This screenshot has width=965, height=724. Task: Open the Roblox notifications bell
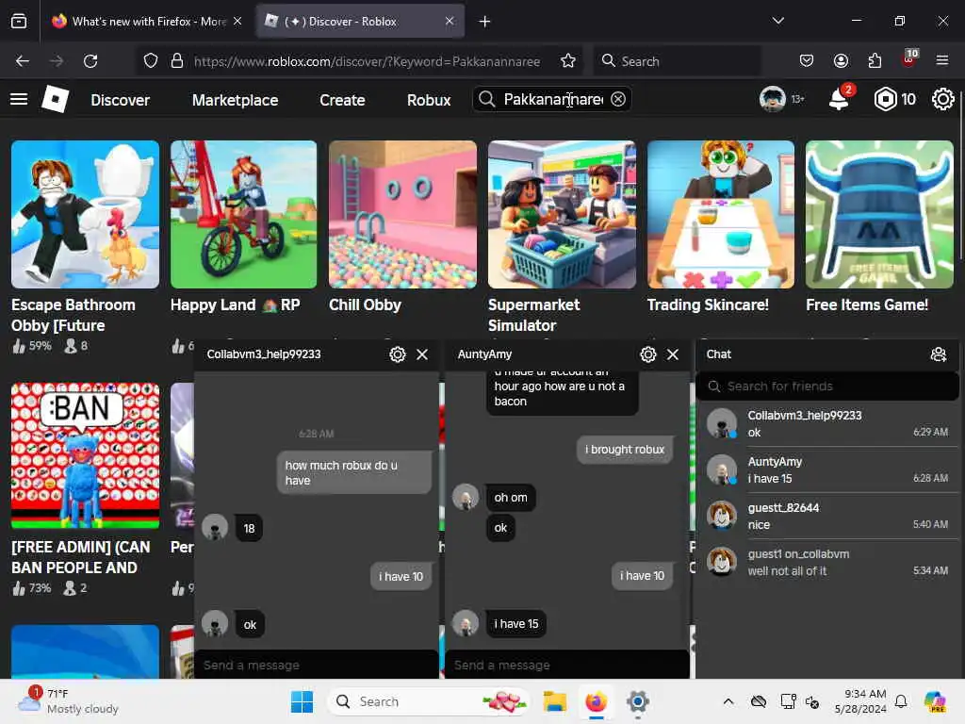pyautogui.click(x=840, y=98)
